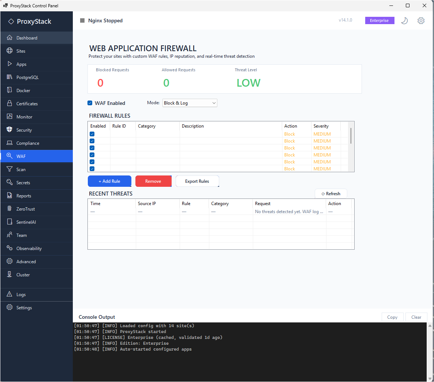Screen dimensions: 434x382
Task: Open settings via the gear icon
Action: [x=421, y=20]
